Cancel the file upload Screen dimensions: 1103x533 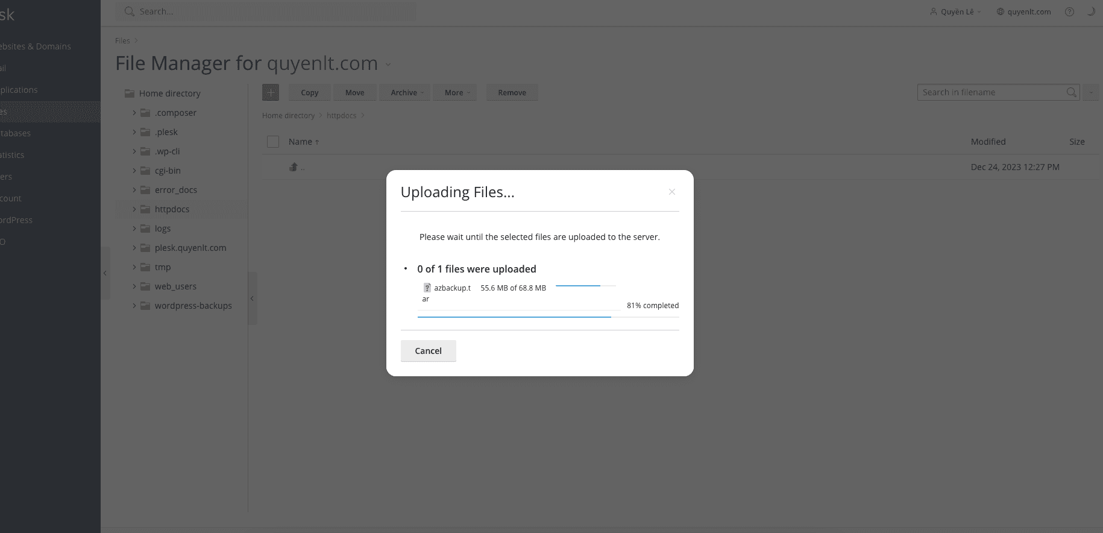click(428, 351)
